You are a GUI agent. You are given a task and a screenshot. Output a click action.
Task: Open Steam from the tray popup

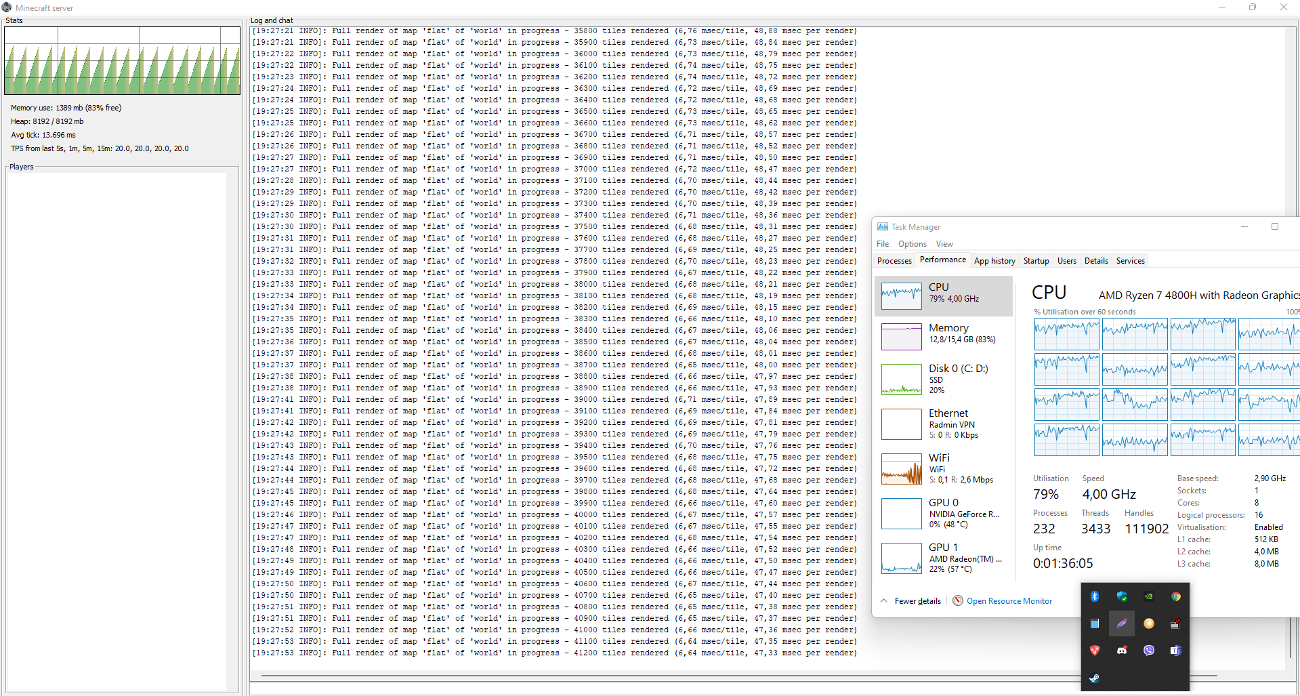click(x=1094, y=678)
